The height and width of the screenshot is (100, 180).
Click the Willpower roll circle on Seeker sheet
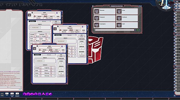click(54, 73)
